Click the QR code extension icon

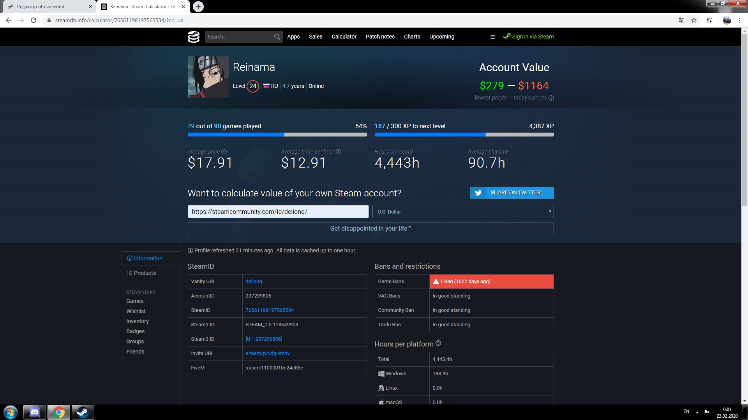709,20
